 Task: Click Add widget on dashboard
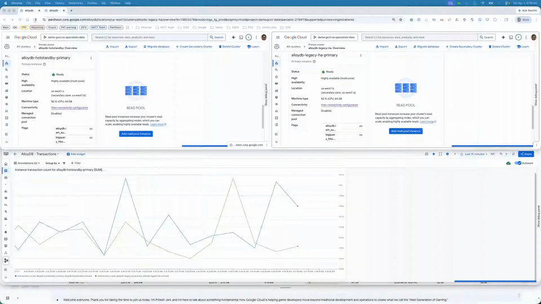76,154
